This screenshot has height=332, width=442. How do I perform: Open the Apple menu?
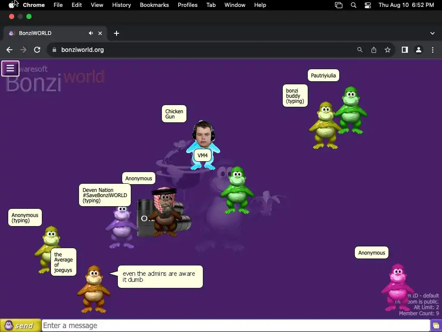pyautogui.click(x=12, y=5)
